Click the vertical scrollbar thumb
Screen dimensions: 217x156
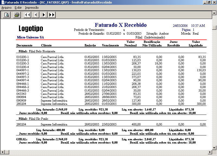[x=214, y=28]
